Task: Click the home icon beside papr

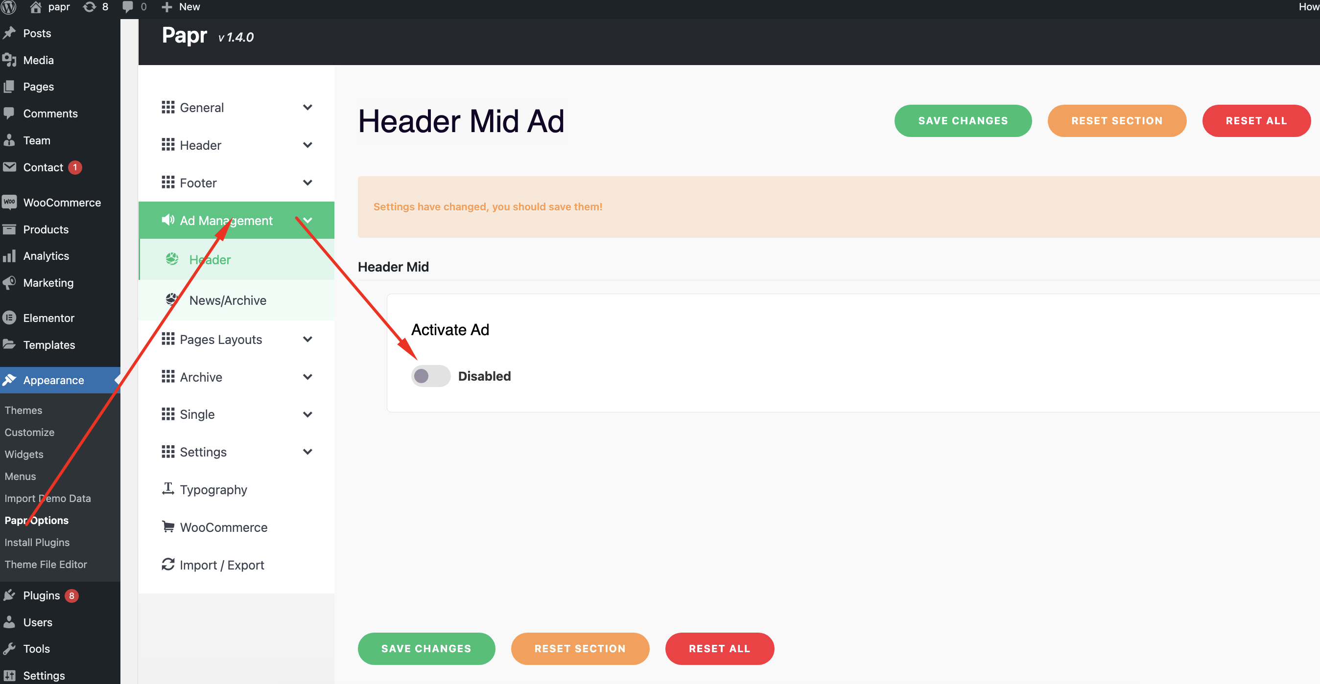Action: pos(35,7)
